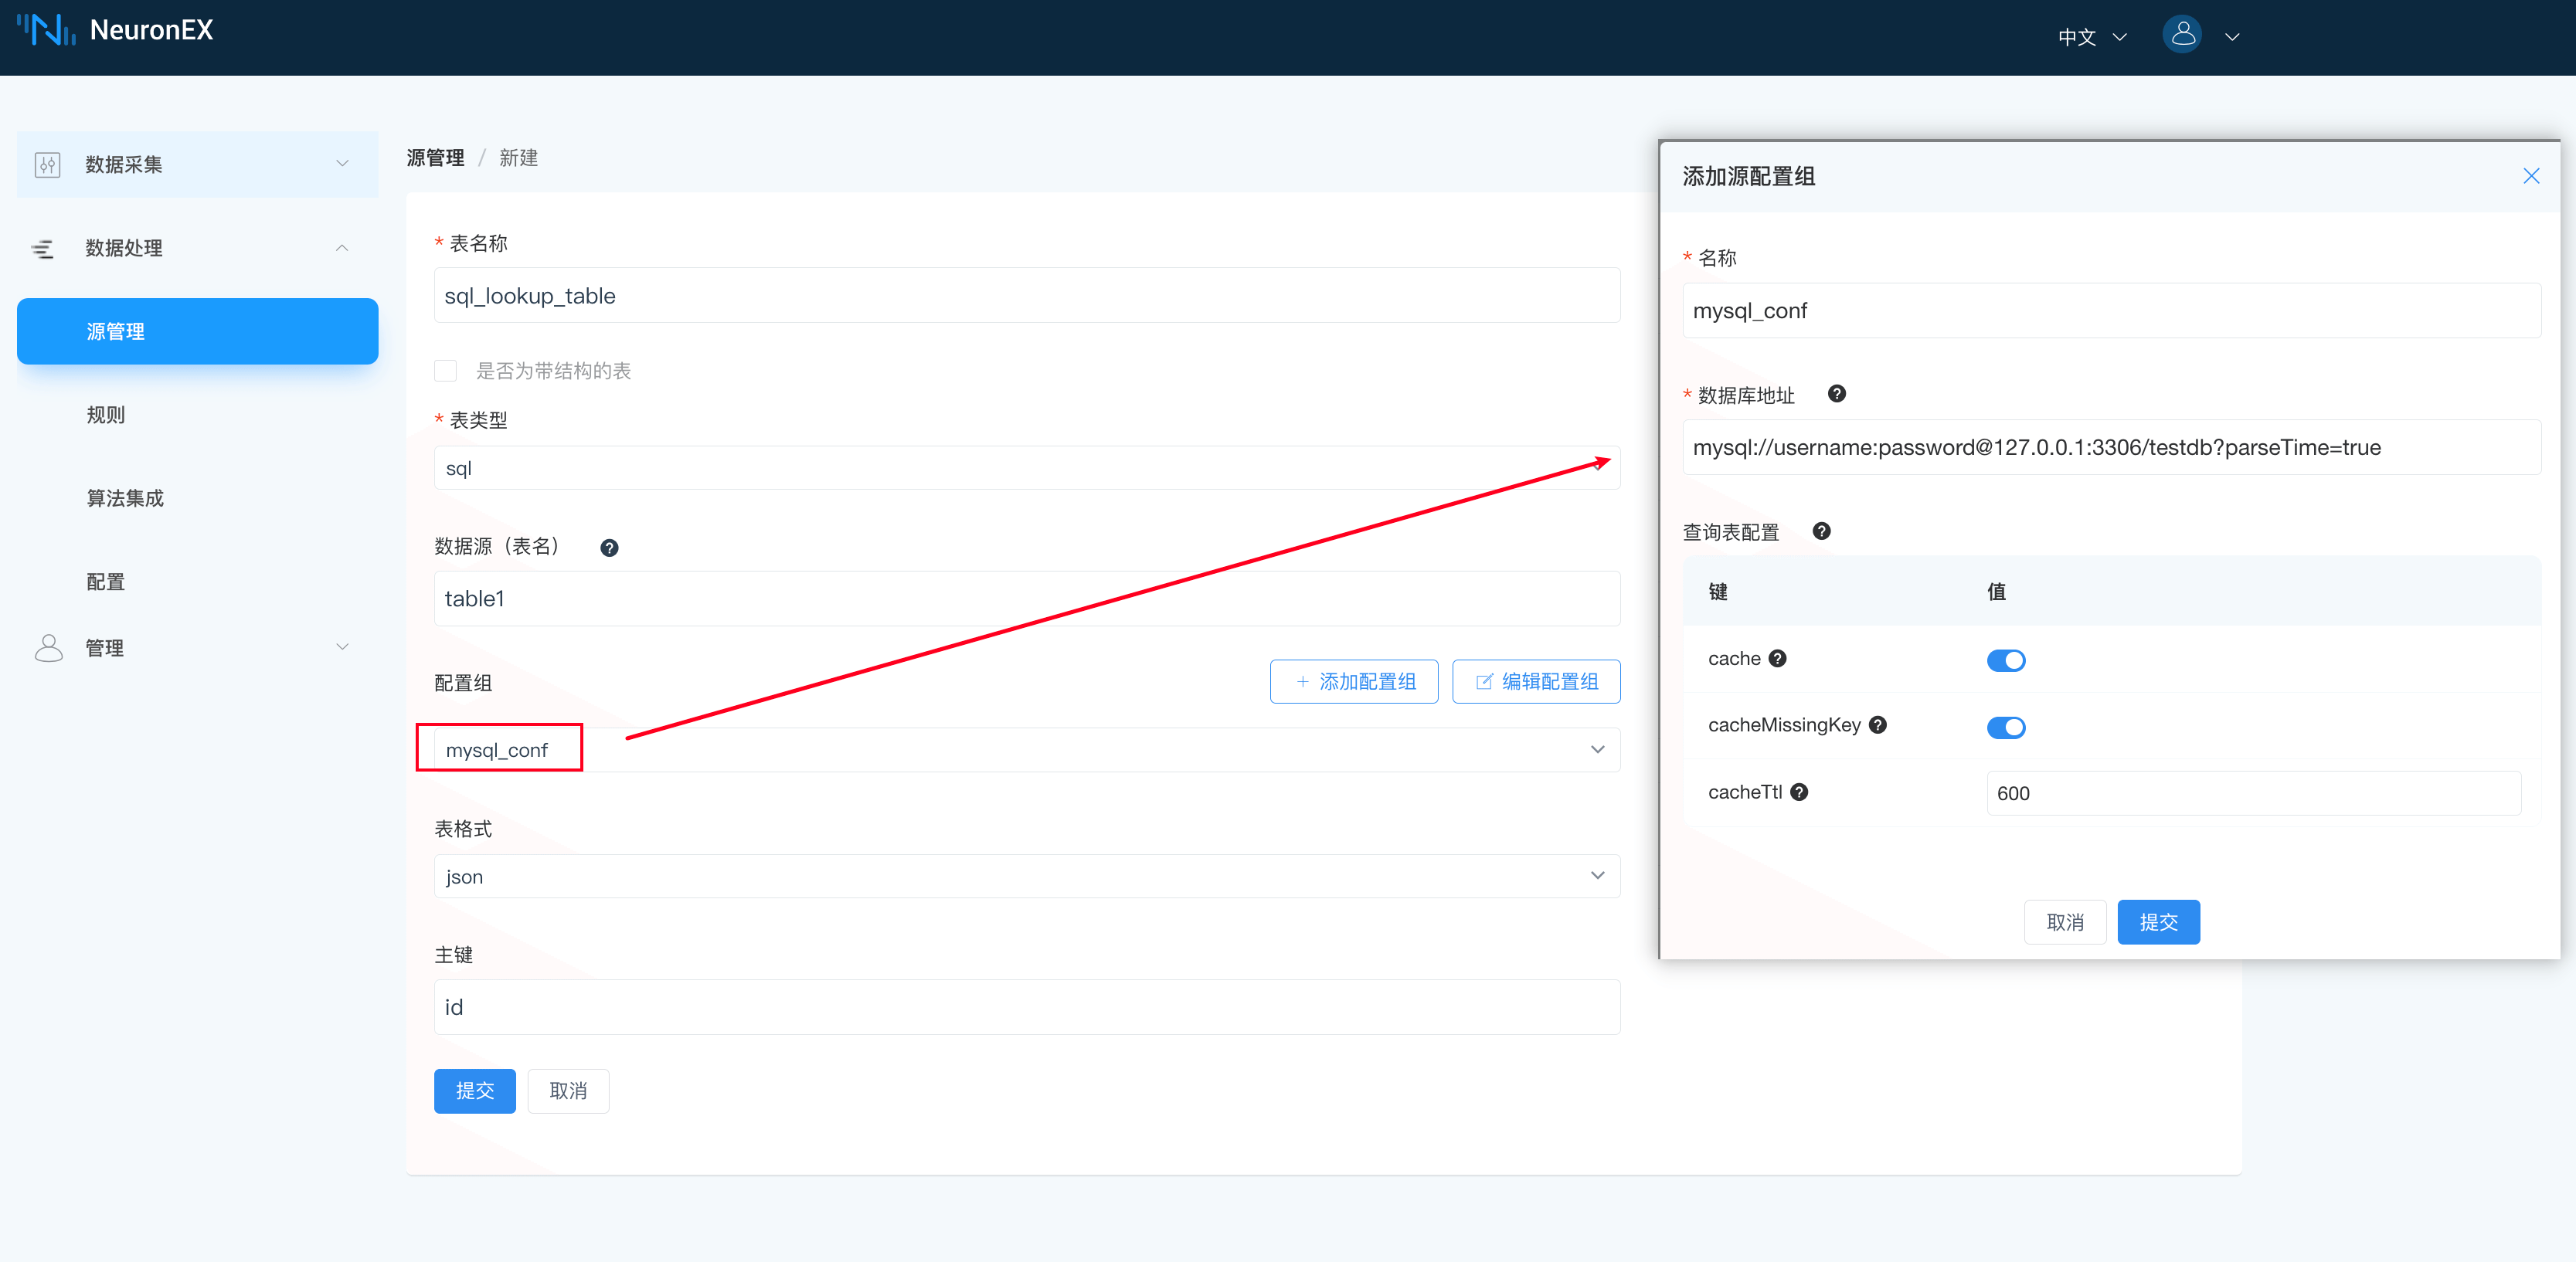Click the 数据采集 sidebar icon
2576x1262 pixels.
coord(46,164)
